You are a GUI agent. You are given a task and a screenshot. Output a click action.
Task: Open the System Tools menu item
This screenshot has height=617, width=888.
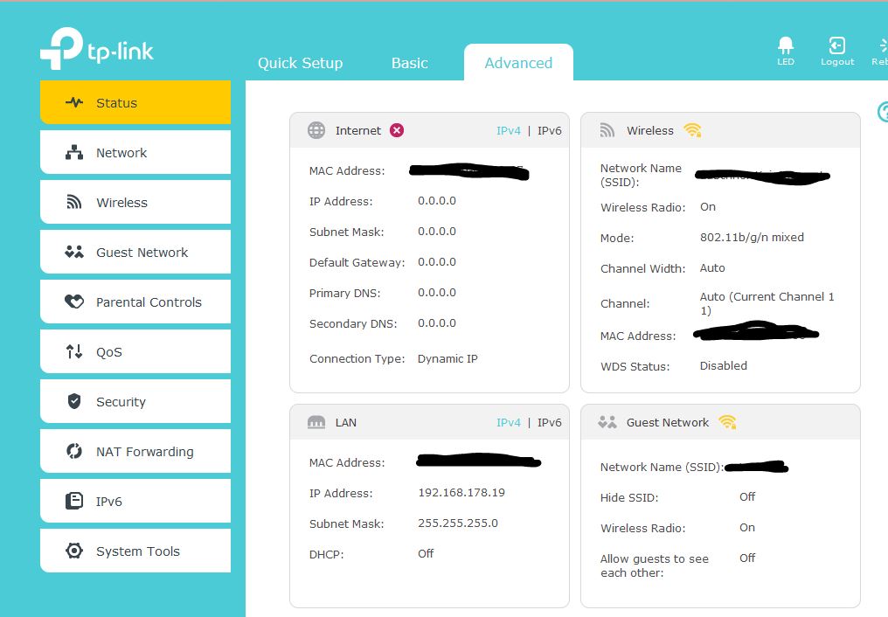pyautogui.click(x=135, y=551)
